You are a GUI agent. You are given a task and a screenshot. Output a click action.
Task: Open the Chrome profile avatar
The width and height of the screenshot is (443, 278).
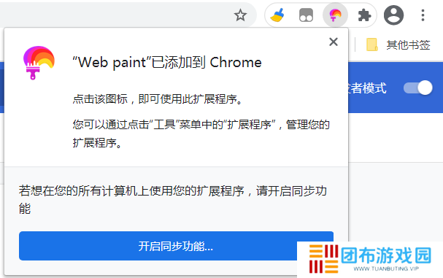[393, 15]
